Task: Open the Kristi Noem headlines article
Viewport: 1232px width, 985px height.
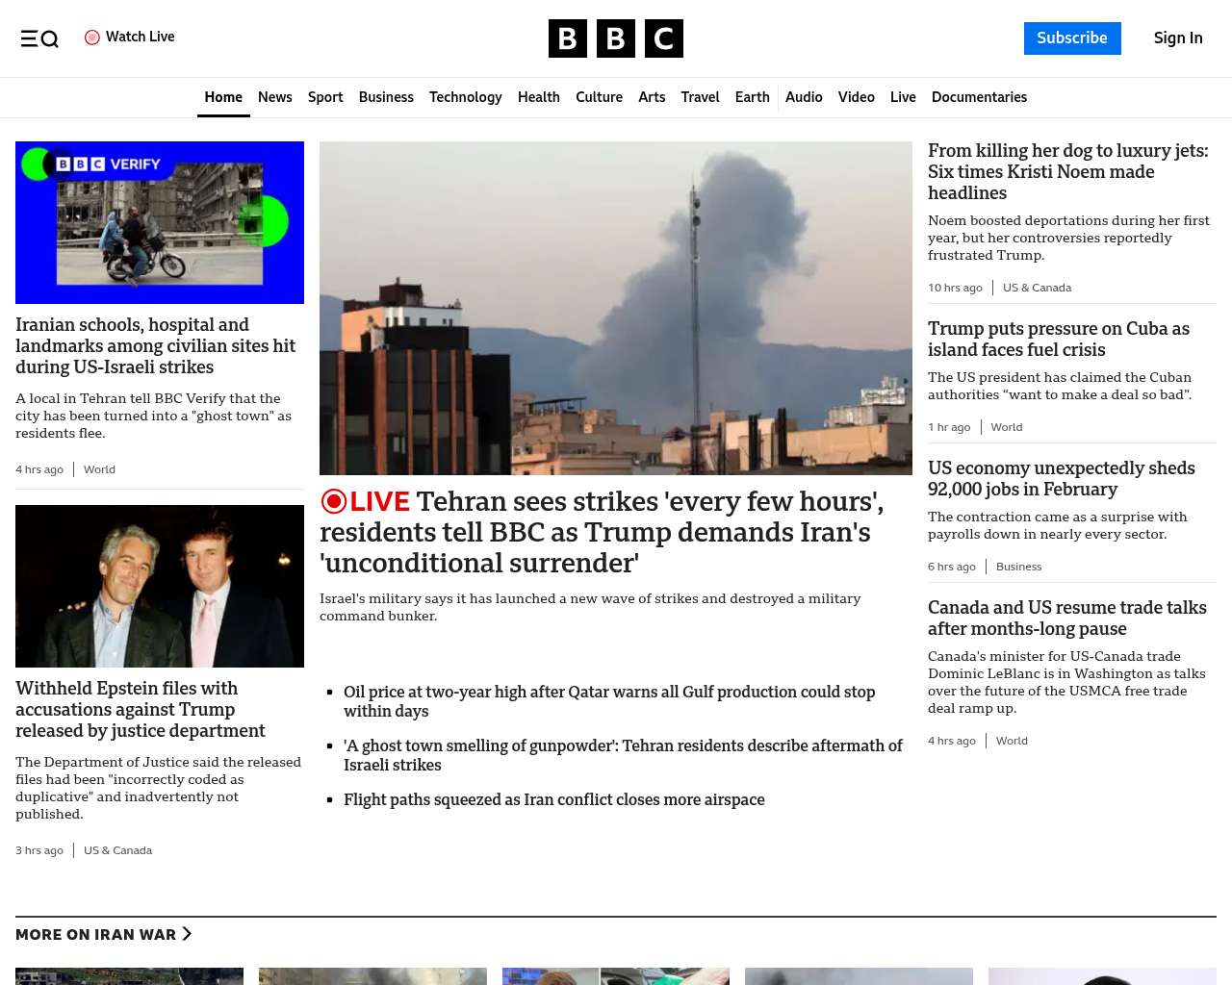Action: [1067, 171]
